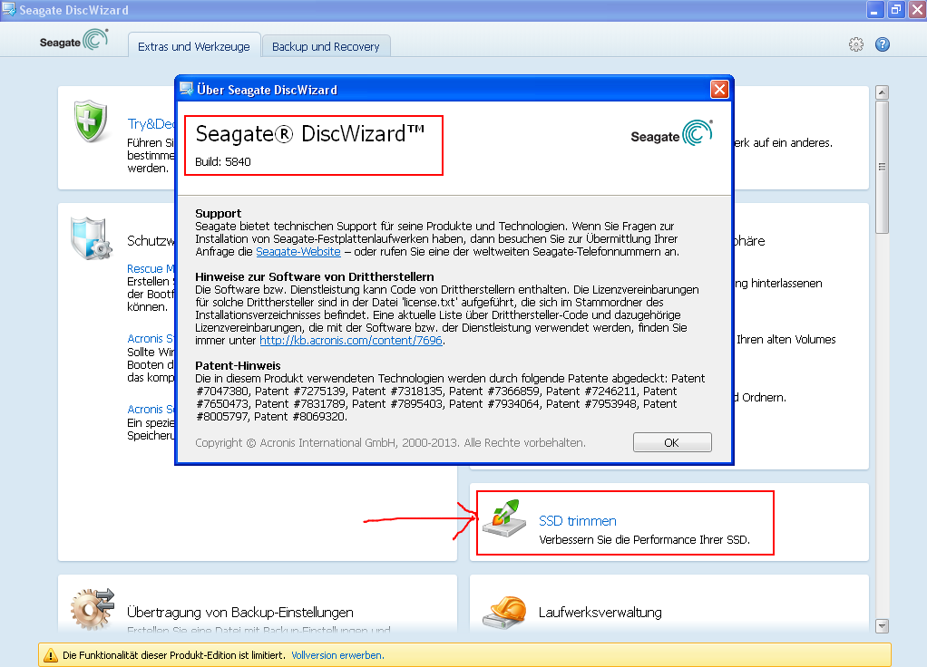Image resolution: width=927 pixels, height=667 pixels.
Task: Click the Seagate logo in the main window header
Action: [x=73, y=41]
